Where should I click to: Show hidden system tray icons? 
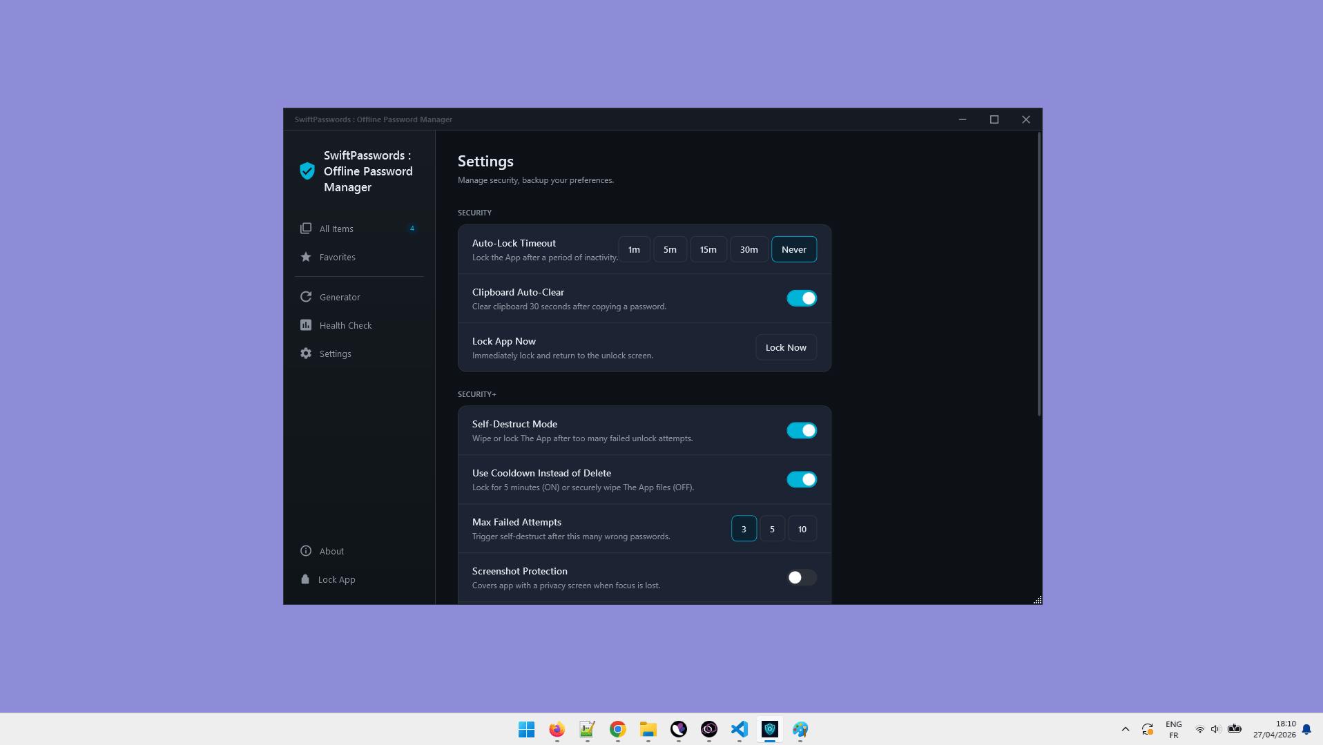(x=1125, y=729)
